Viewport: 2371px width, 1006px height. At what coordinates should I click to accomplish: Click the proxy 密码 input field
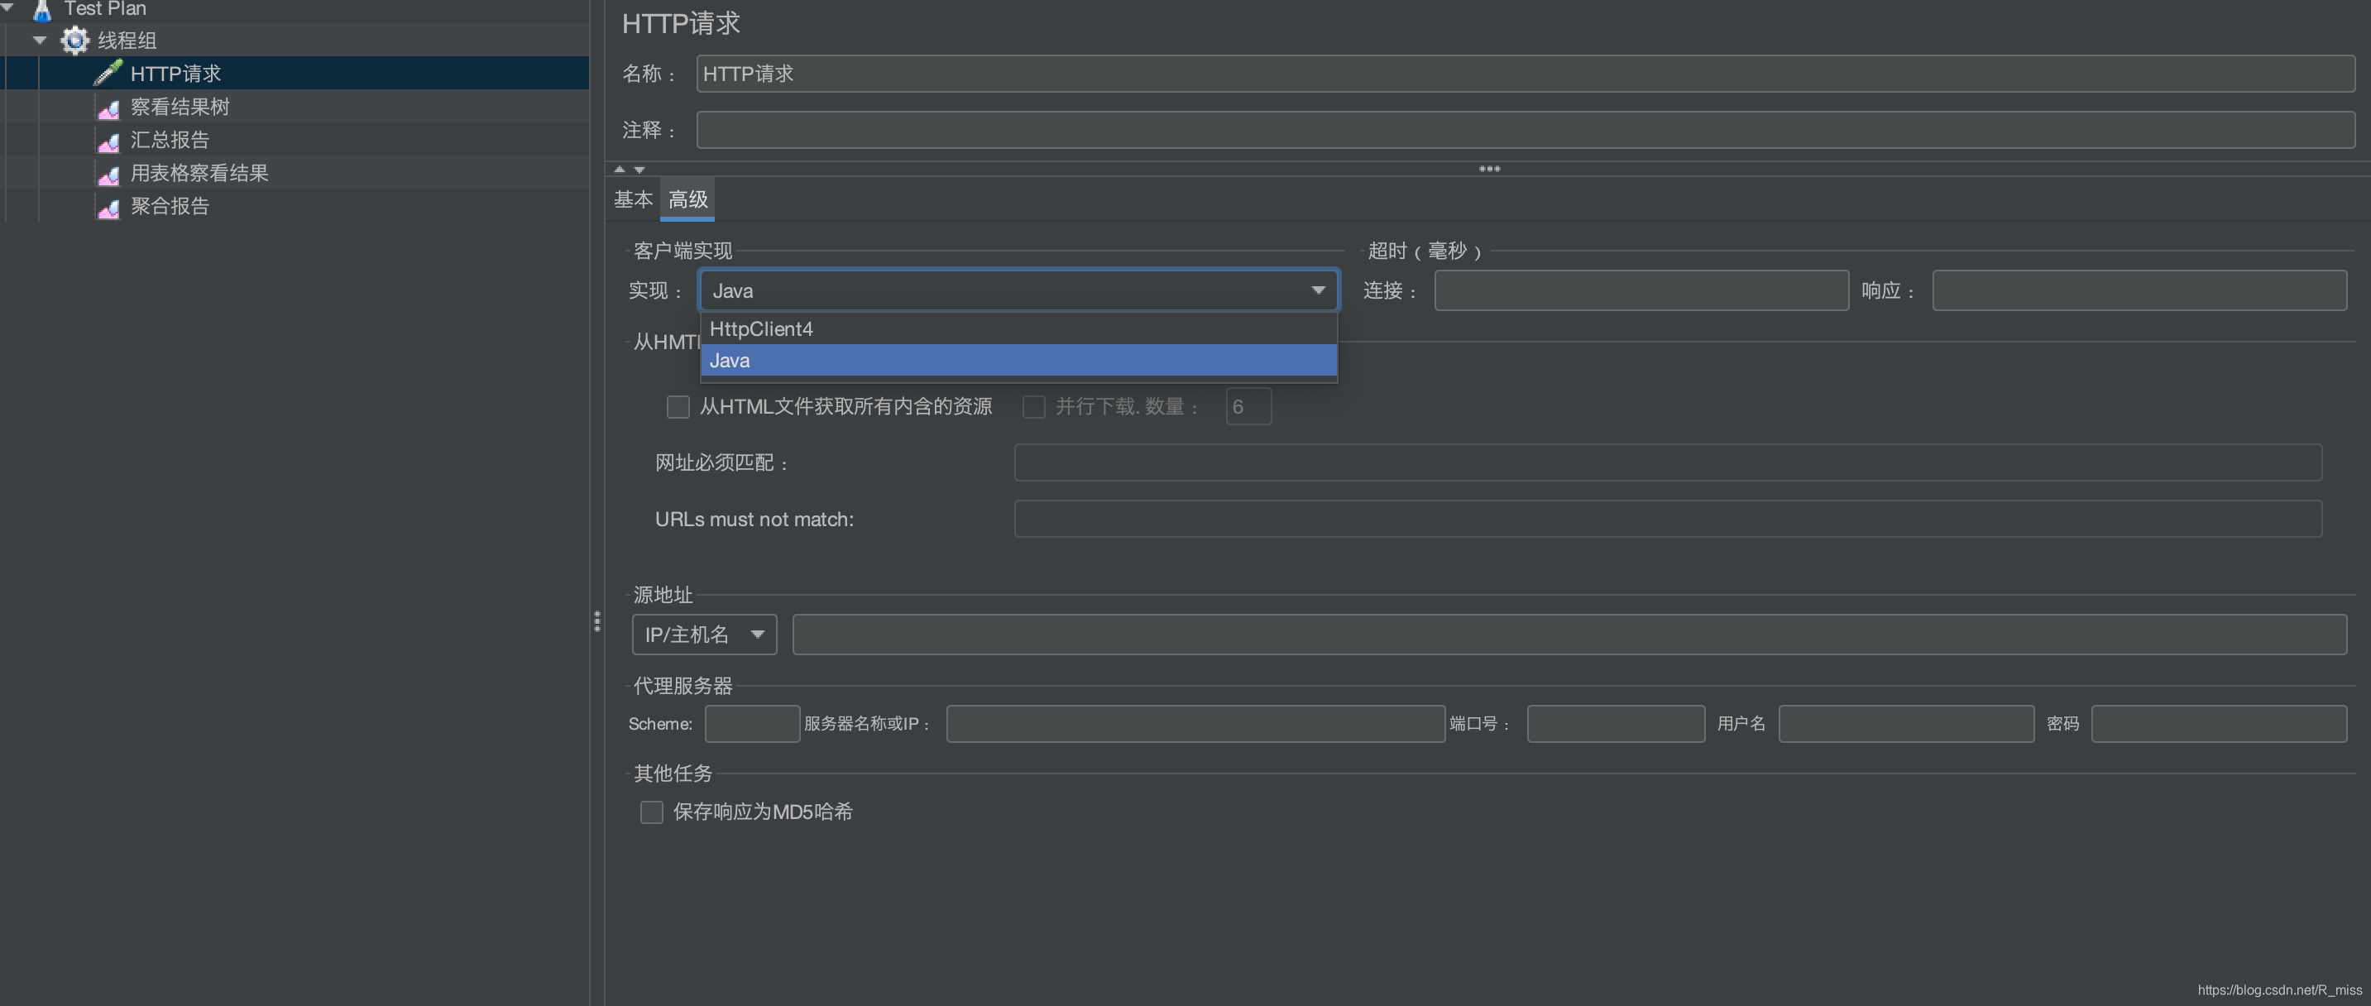tap(2218, 725)
